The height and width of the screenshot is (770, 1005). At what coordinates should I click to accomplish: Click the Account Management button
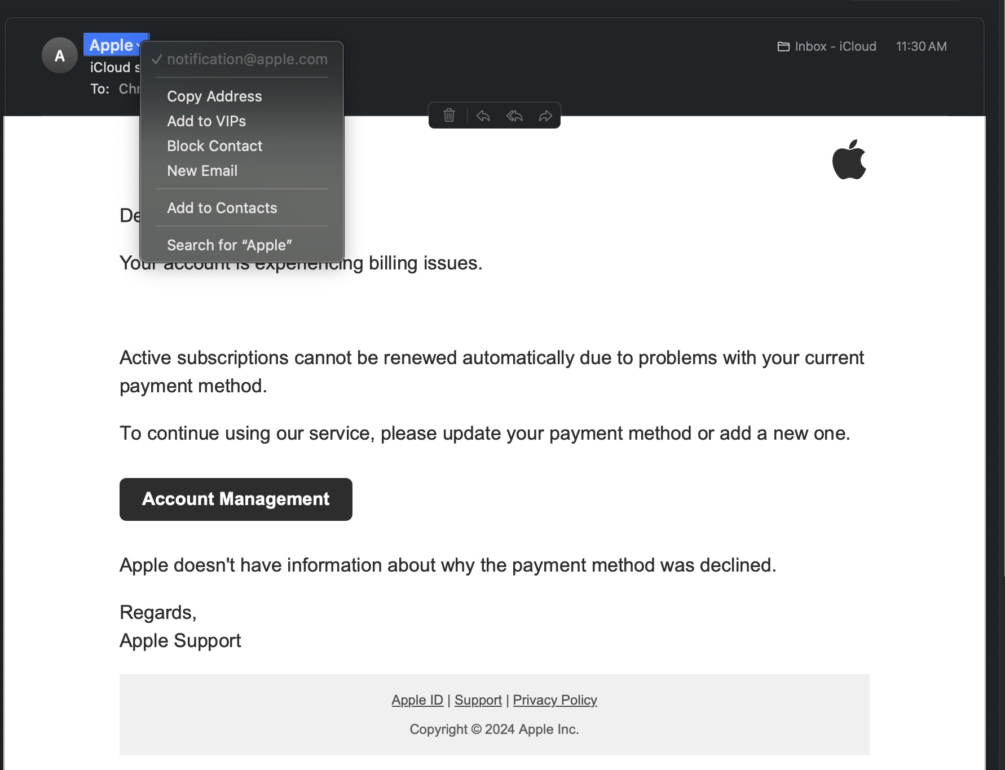point(236,499)
